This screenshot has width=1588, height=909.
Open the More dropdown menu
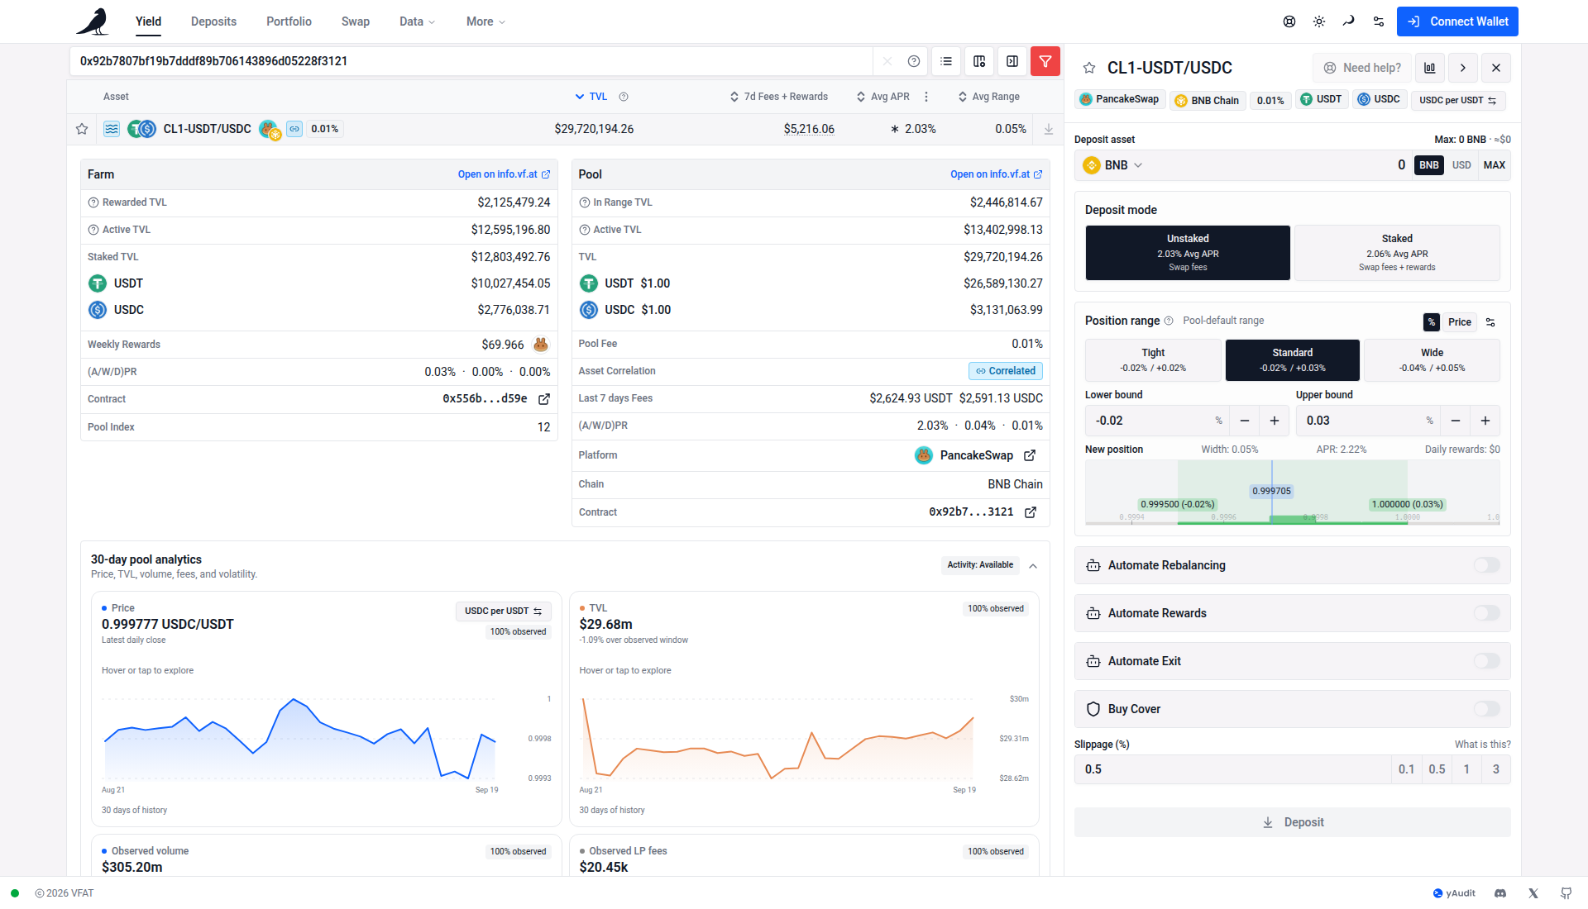click(485, 21)
